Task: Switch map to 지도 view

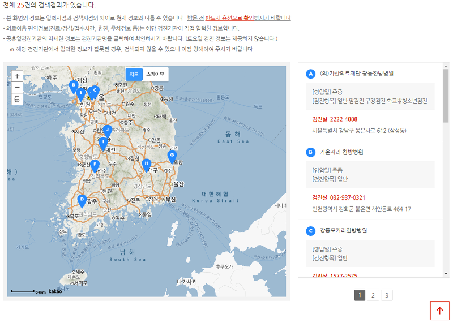Action: [134, 75]
